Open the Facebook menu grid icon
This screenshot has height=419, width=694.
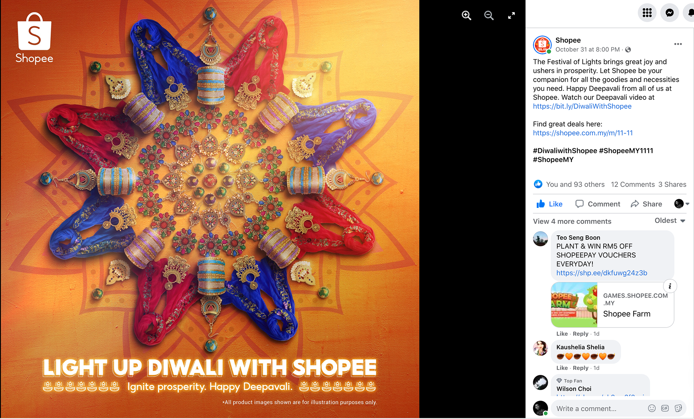coord(647,13)
